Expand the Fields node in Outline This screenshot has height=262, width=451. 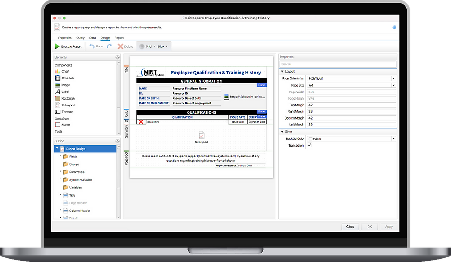click(x=60, y=156)
